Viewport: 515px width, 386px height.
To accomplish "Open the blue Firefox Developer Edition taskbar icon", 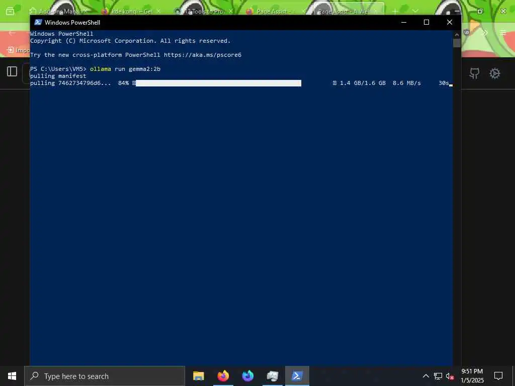I will [248, 376].
